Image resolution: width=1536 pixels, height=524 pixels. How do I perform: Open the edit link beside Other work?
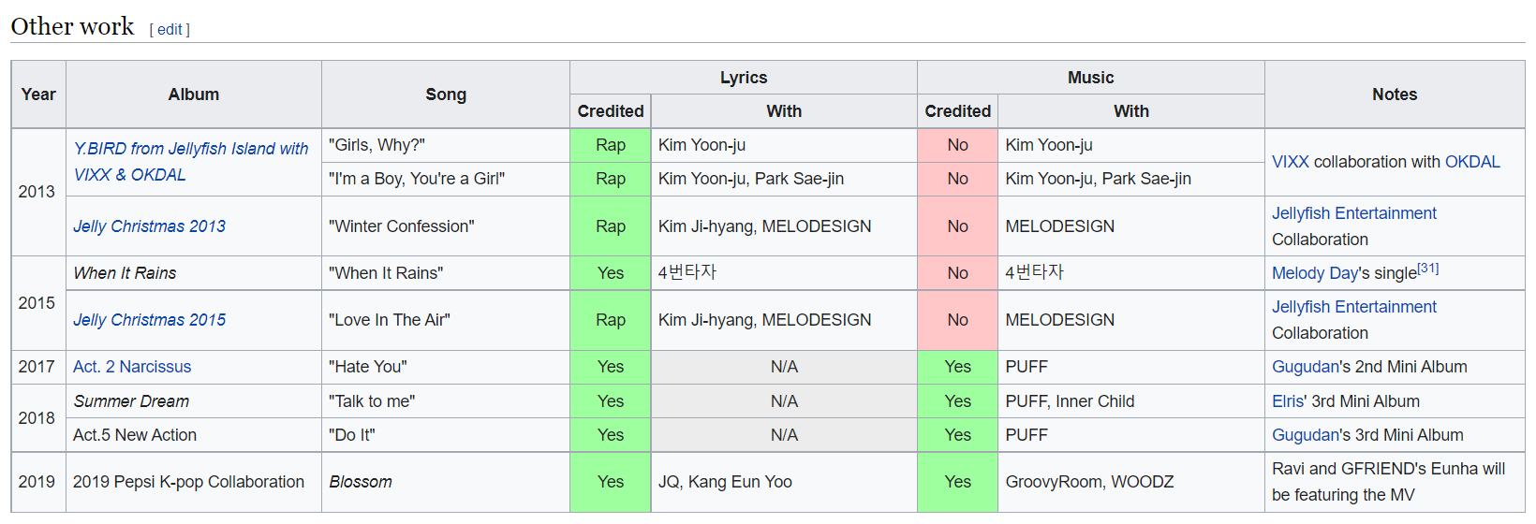[170, 30]
